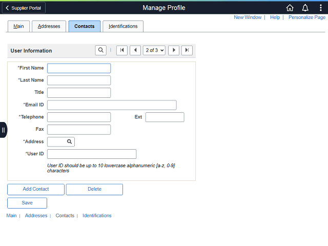Open the notifications bell
The height and width of the screenshot is (246, 328).
(x=305, y=8)
